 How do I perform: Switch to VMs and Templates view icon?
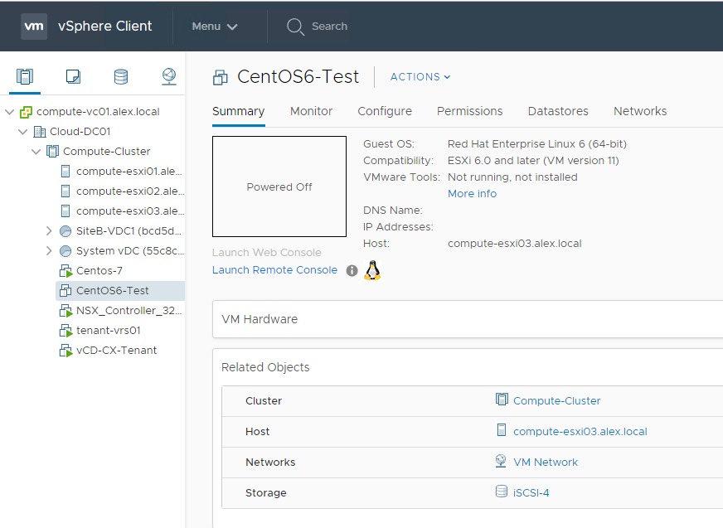click(73, 77)
